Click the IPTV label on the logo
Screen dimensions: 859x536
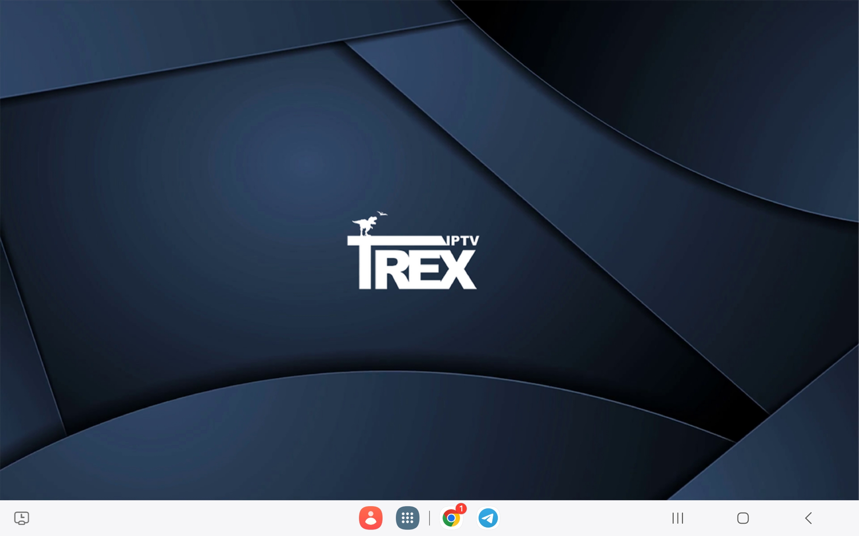point(462,241)
